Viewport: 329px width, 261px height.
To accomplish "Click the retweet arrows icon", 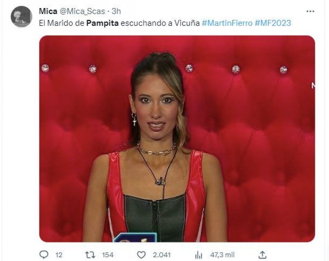I will pos(90,255).
